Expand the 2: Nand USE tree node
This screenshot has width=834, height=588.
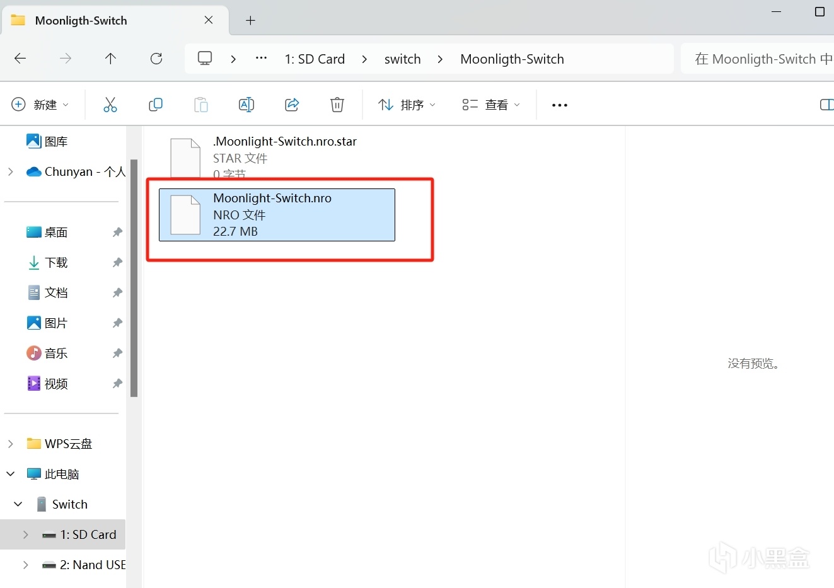(25, 565)
